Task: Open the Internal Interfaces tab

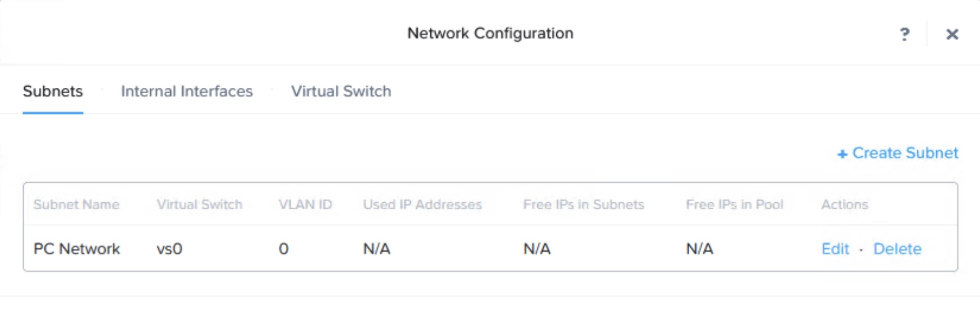Action: [x=187, y=91]
